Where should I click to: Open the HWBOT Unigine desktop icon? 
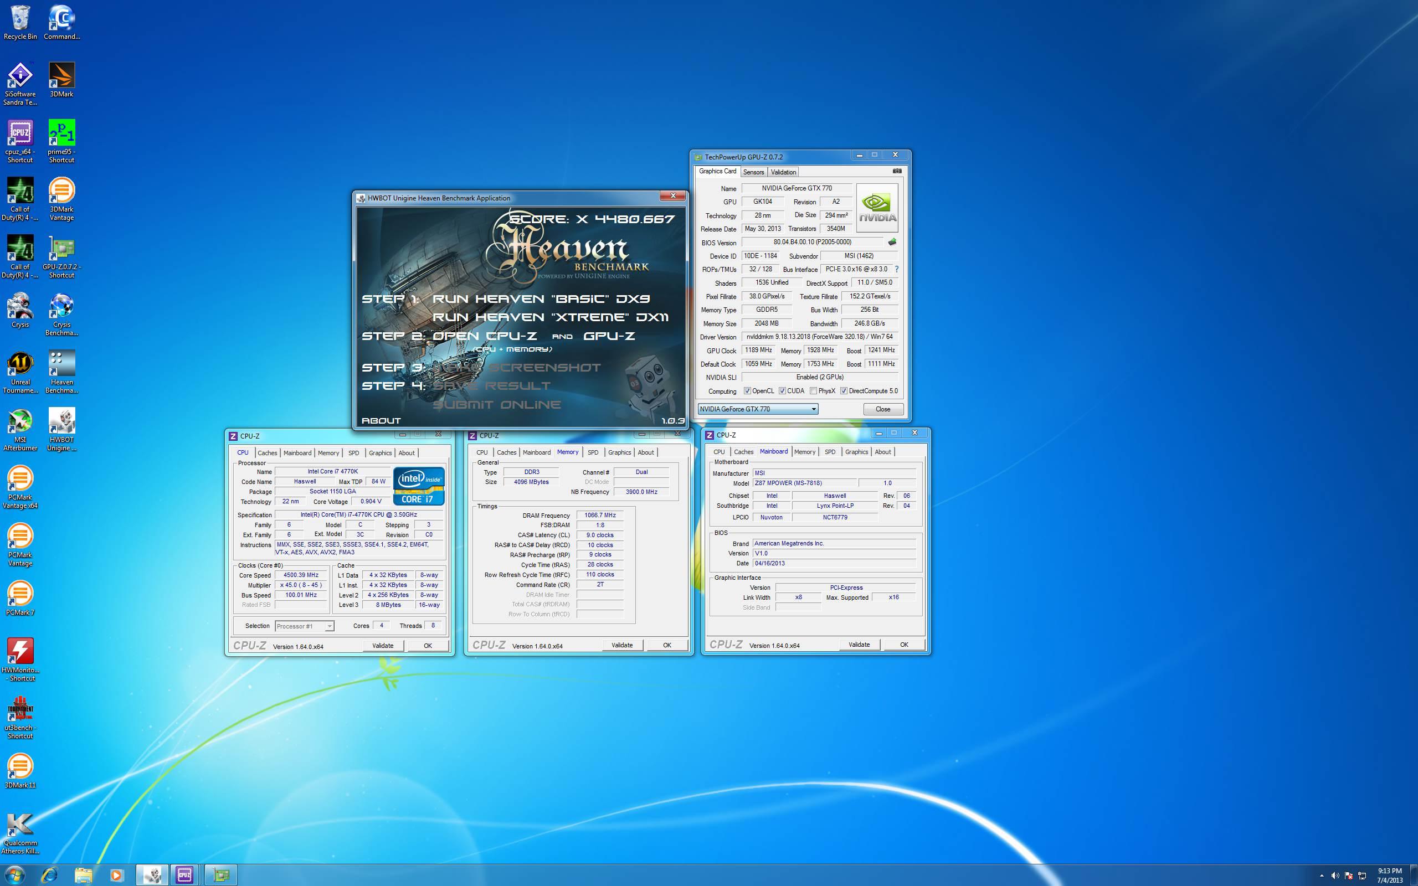coord(61,429)
